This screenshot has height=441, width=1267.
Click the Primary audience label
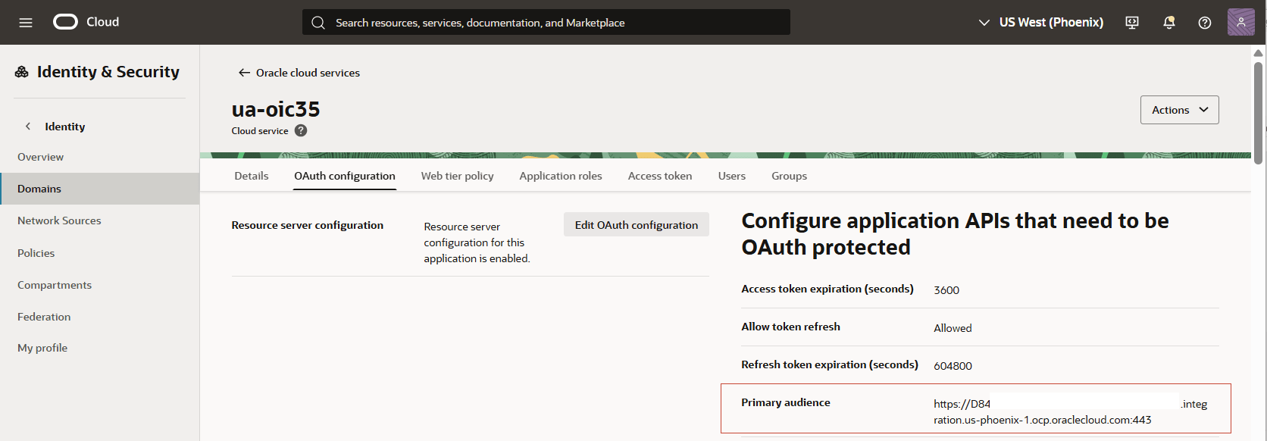click(786, 402)
